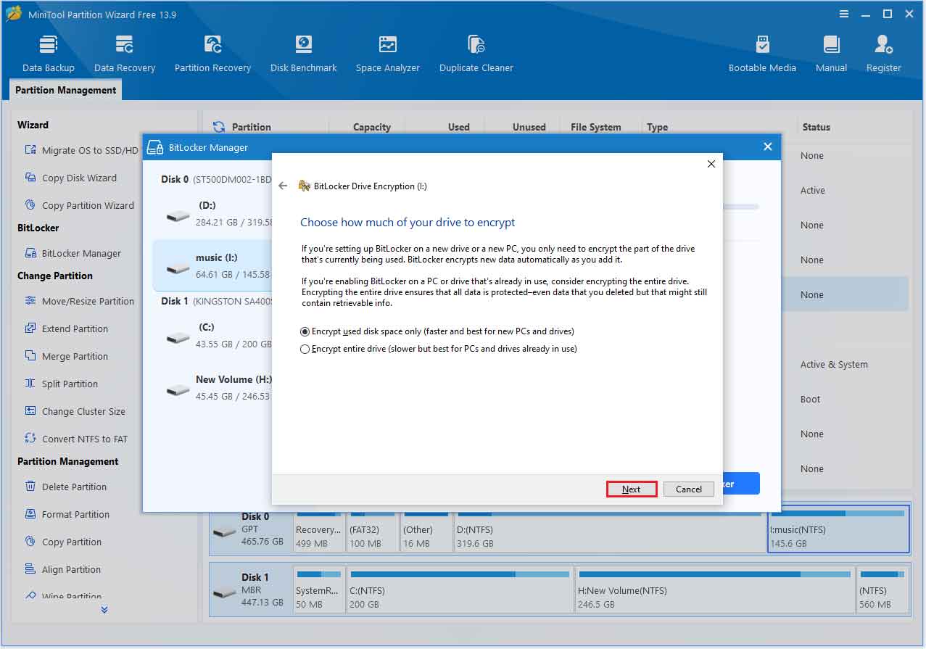This screenshot has width=926, height=649.
Task: Click Cancel in encryption dialog
Action: pyautogui.click(x=689, y=489)
